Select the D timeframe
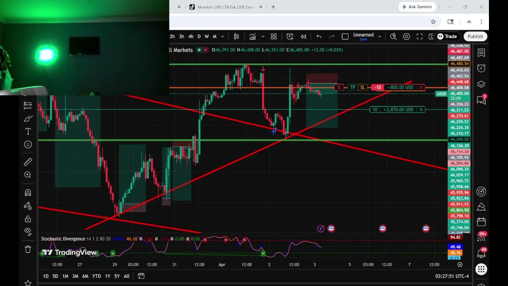 (x=199, y=37)
